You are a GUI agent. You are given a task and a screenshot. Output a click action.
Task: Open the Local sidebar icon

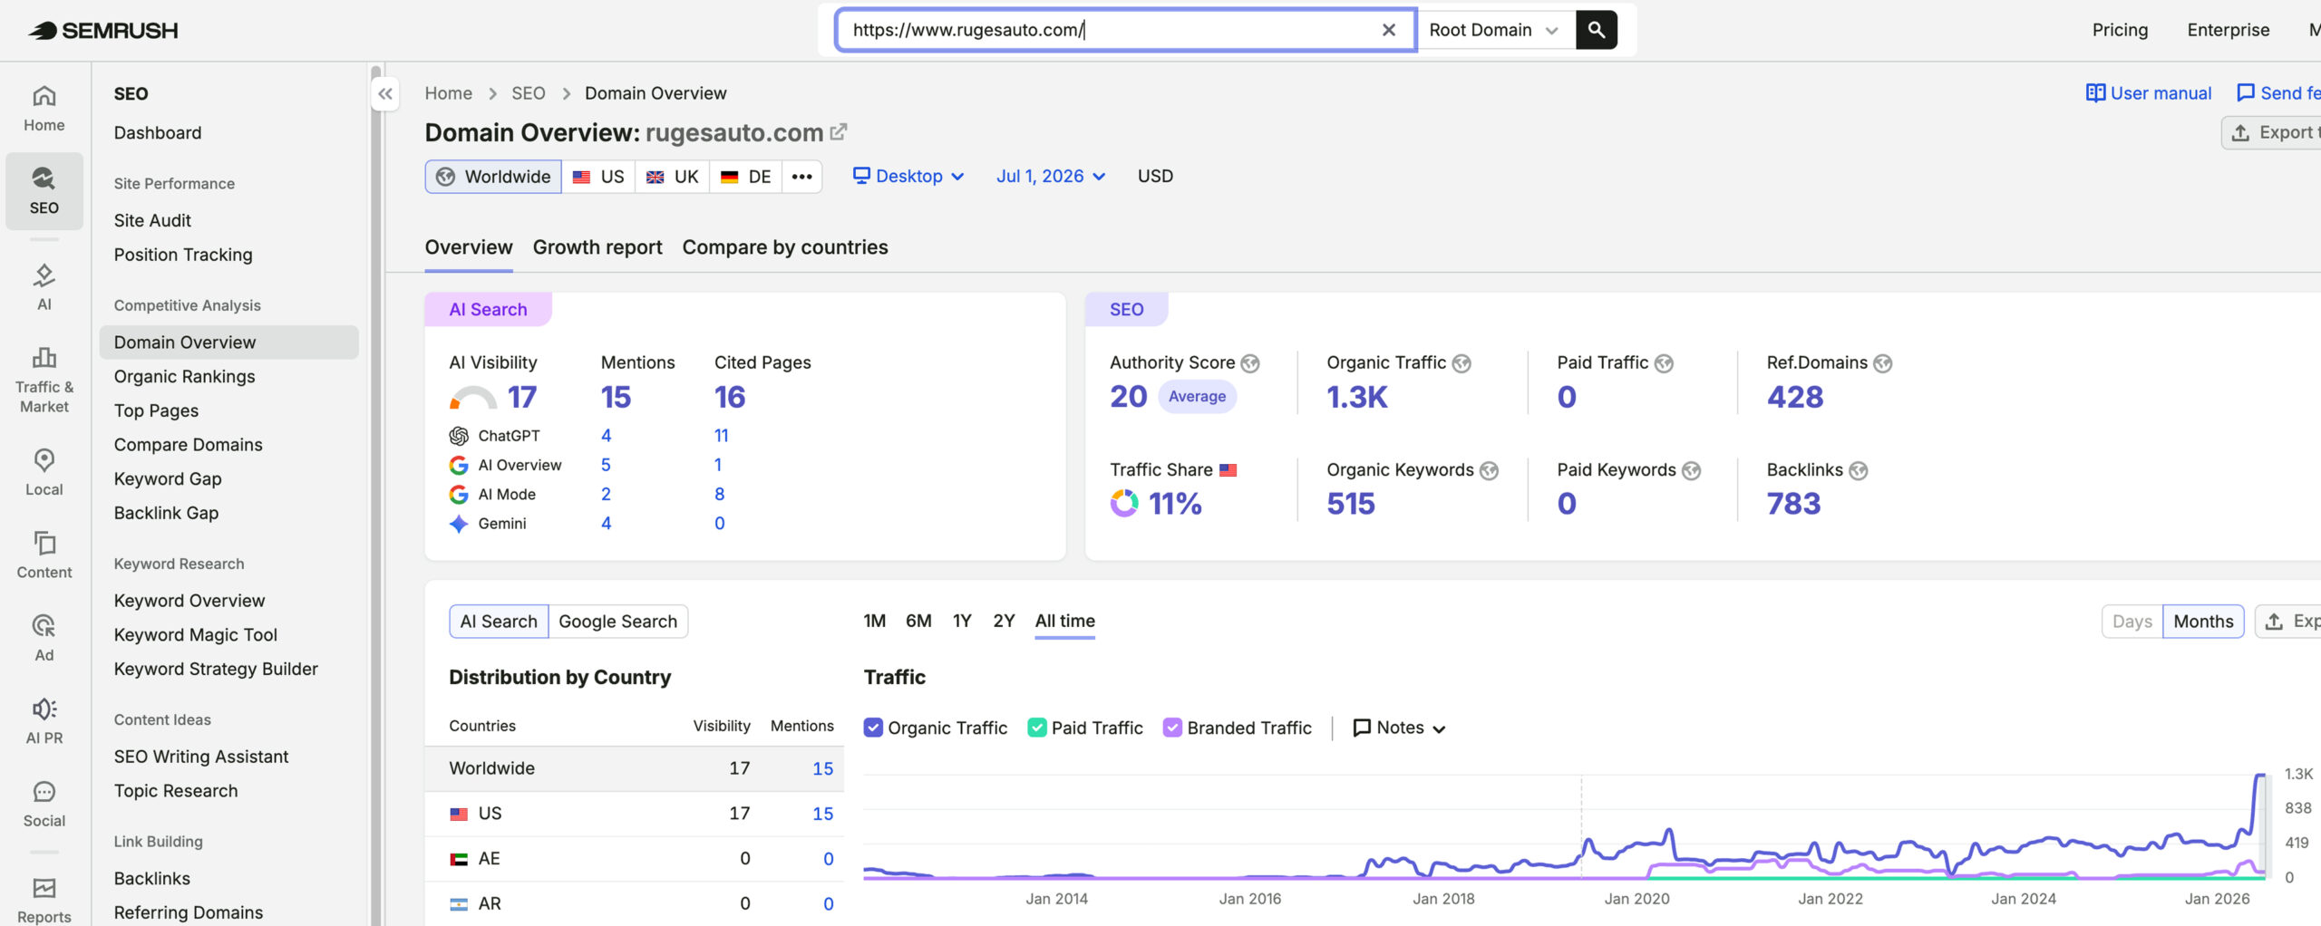44,472
